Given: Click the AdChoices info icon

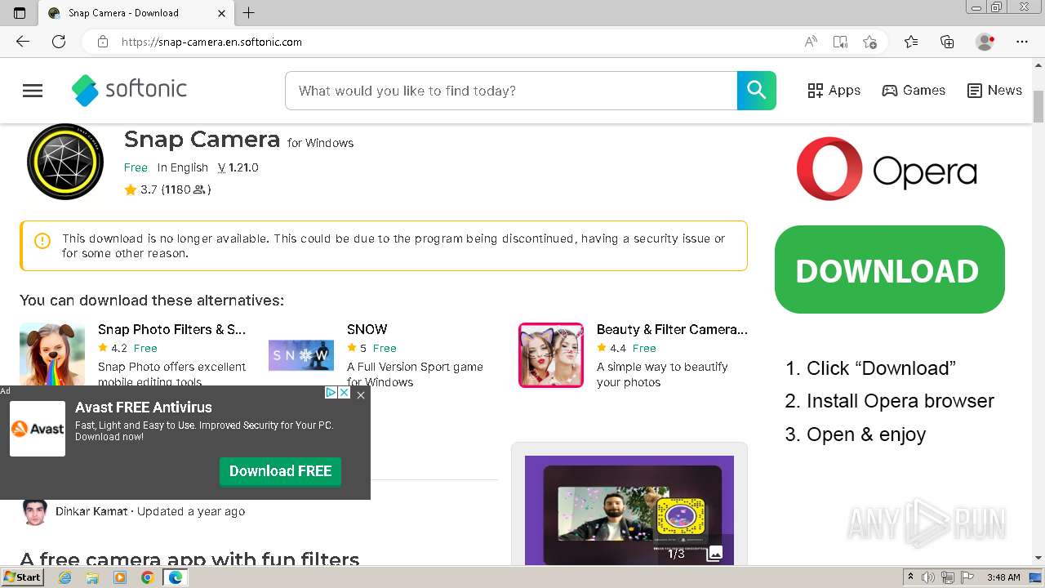Looking at the screenshot, I should [331, 393].
